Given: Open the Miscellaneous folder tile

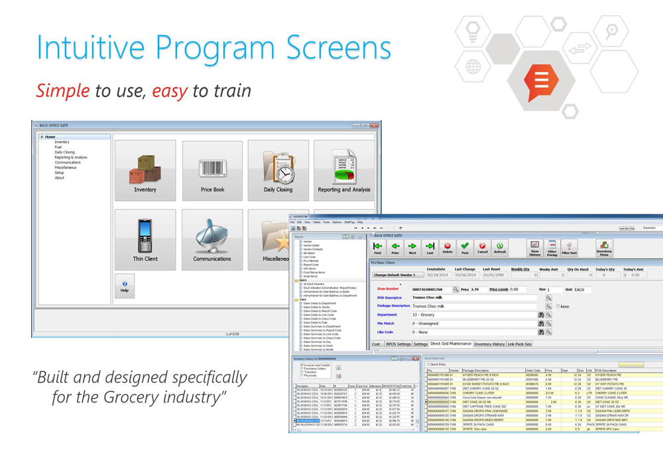Looking at the screenshot, I should coord(269,240).
